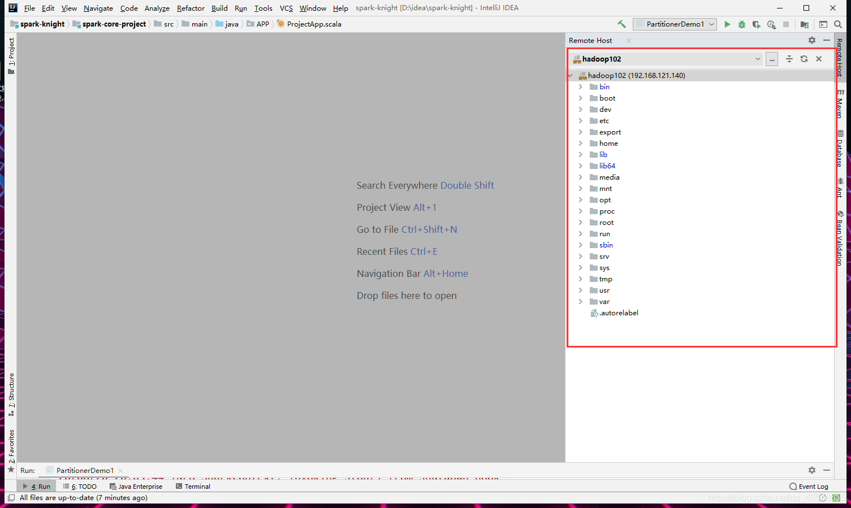Click the ellipsis button beside hadoop102 combo

(x=772, y=59)
